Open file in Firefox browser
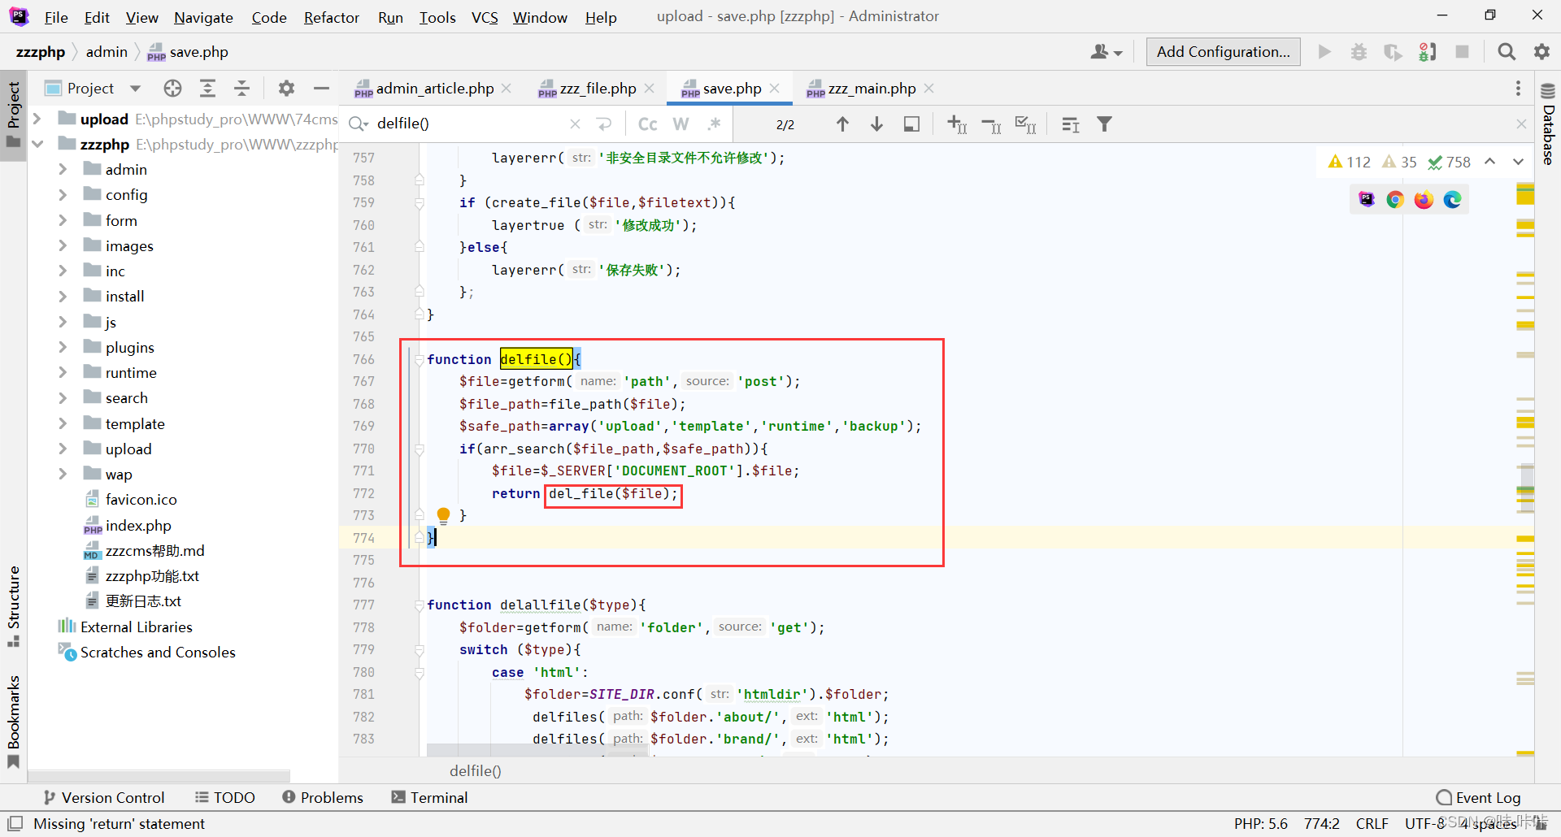 click(1424, 199)
